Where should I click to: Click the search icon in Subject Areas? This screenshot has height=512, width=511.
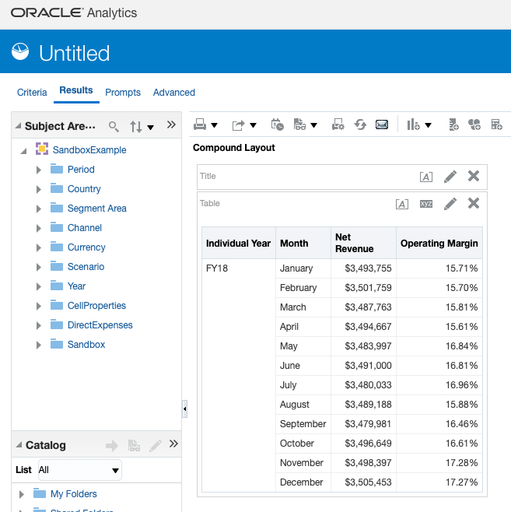pos(114,126)
